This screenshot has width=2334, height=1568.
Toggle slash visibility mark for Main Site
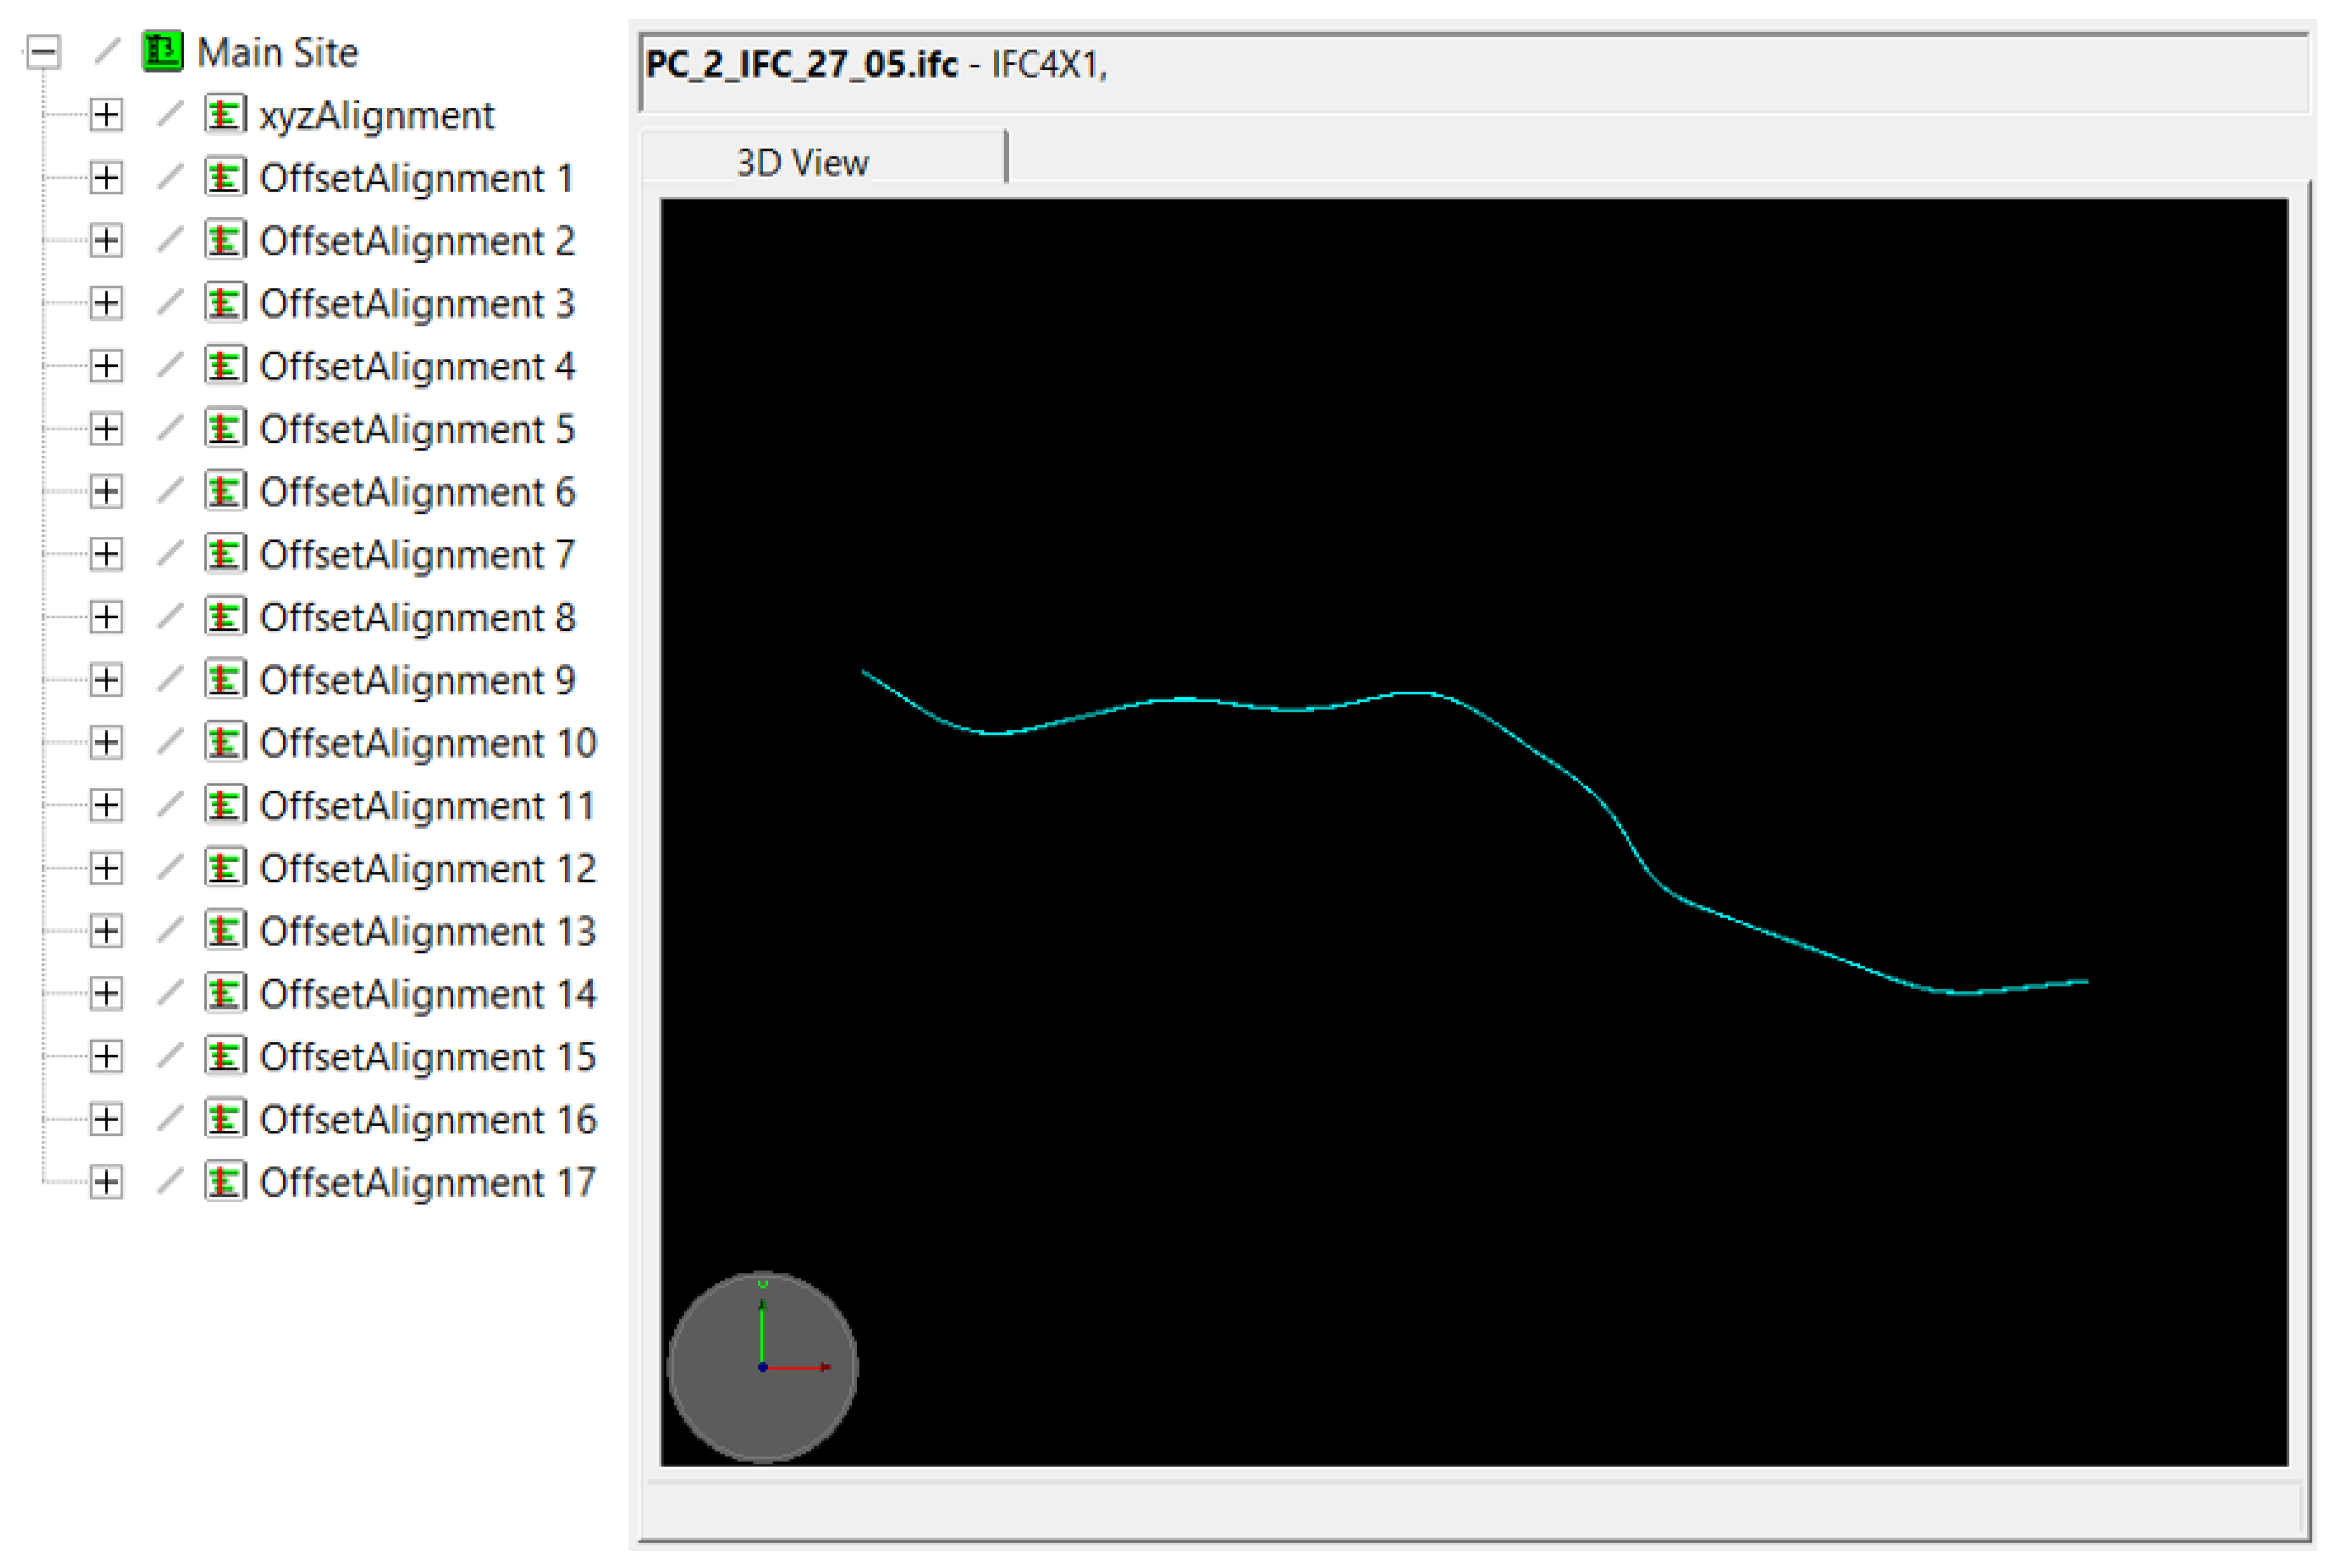[107, 51]
